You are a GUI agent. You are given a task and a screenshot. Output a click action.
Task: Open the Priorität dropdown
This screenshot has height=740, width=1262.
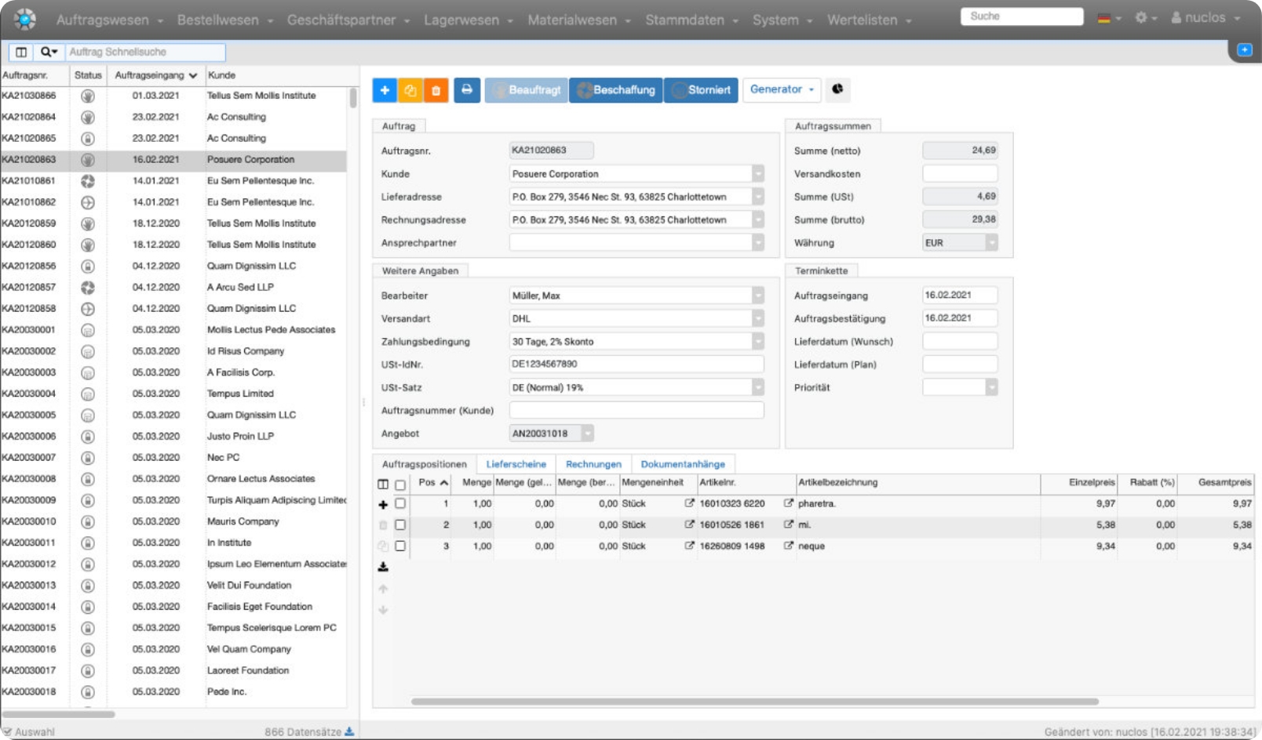click(992, 387)
